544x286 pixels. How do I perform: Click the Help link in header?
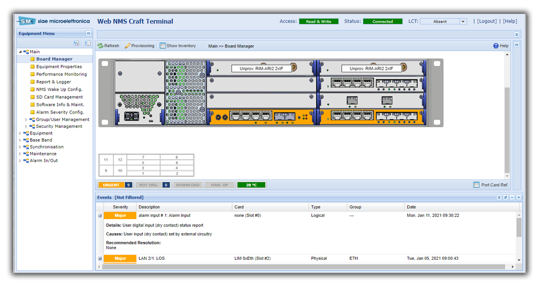[x=510, y=21]
